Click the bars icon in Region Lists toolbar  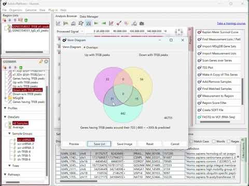point(21,20)
